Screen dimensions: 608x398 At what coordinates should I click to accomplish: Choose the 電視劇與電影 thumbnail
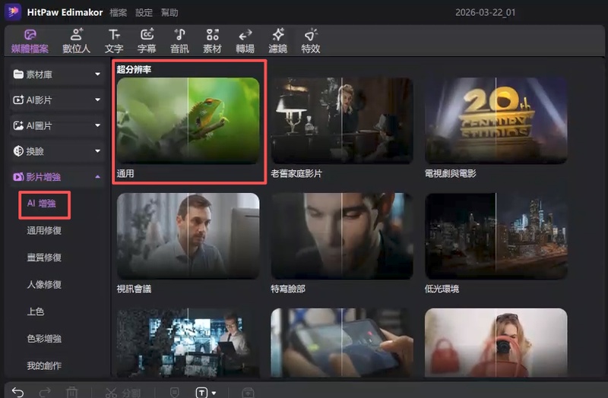click(x=496, y=121)
